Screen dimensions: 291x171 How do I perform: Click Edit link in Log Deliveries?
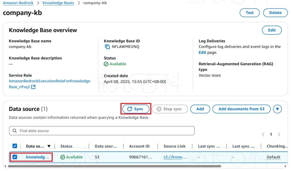(202, 52)
